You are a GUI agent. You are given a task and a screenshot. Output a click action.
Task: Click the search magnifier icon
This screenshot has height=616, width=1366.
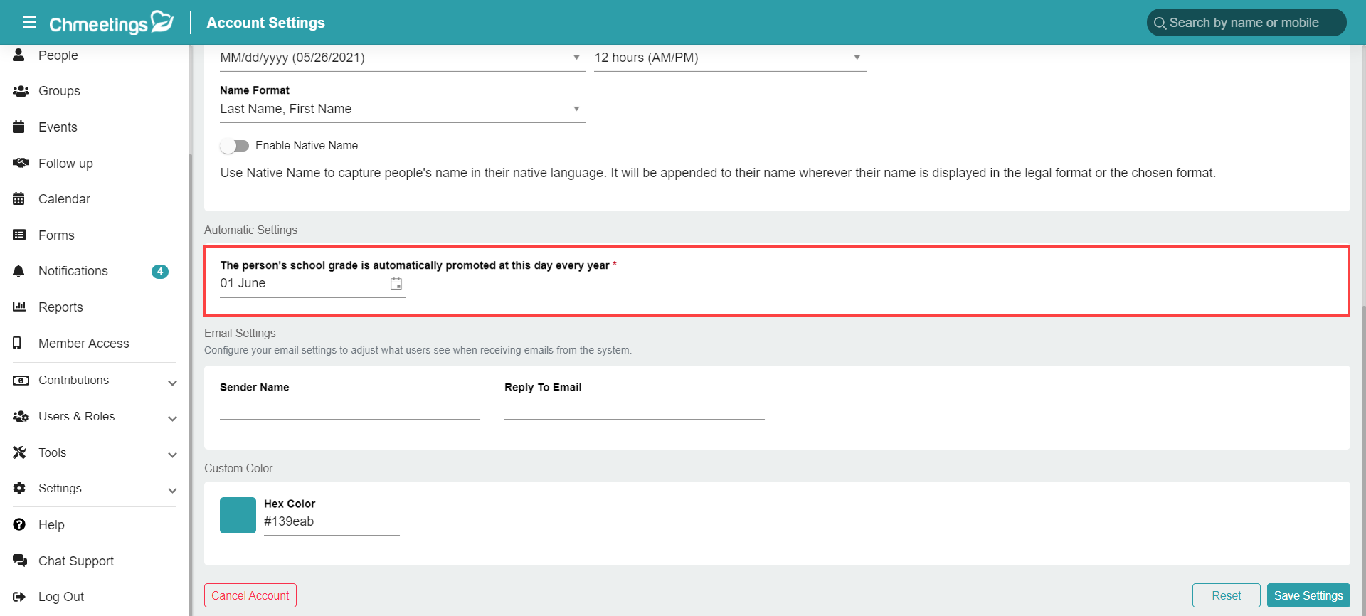tap(1160, 23)
